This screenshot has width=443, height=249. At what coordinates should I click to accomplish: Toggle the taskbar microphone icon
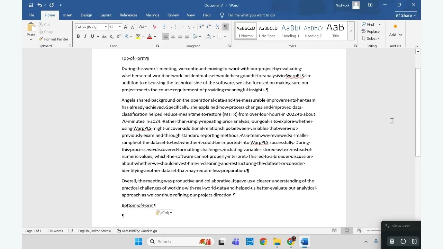pos(376,242)
